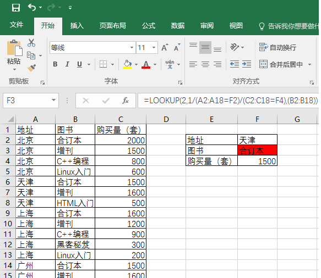Expand the 粘贴 options arrow
Viewport: 321px width, 278px height.
tap(14, 69)
